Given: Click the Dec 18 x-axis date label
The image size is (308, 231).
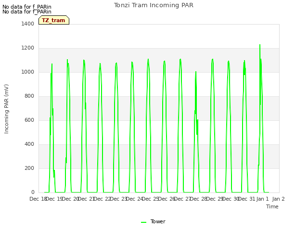Looking at the screenshot, I should [38, 199].
